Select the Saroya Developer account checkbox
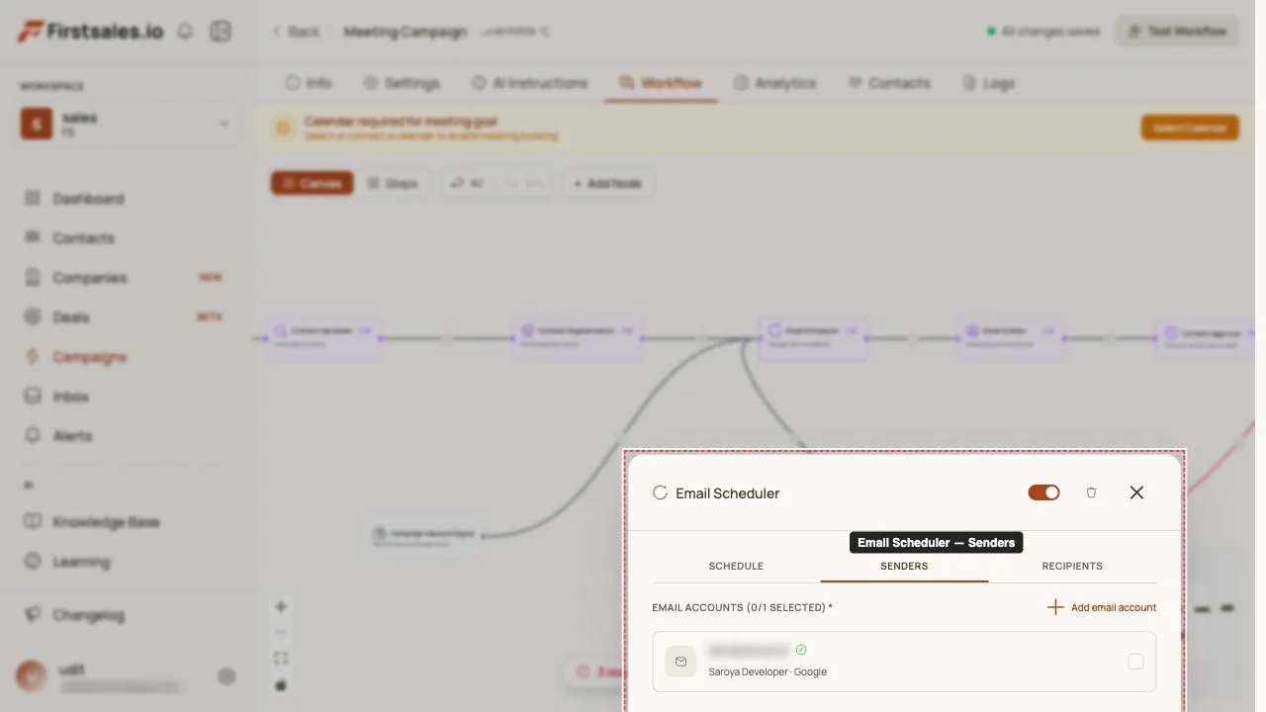 coord(1135,662)
